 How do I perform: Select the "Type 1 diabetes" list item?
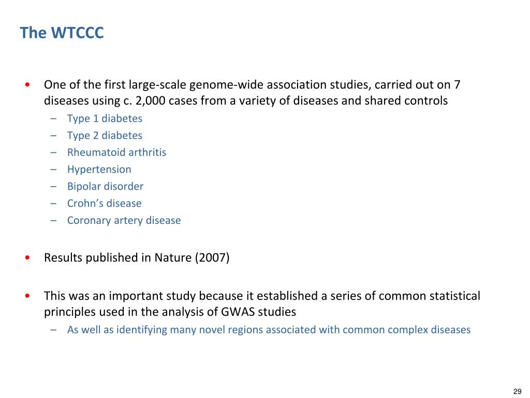pos(105,119)
